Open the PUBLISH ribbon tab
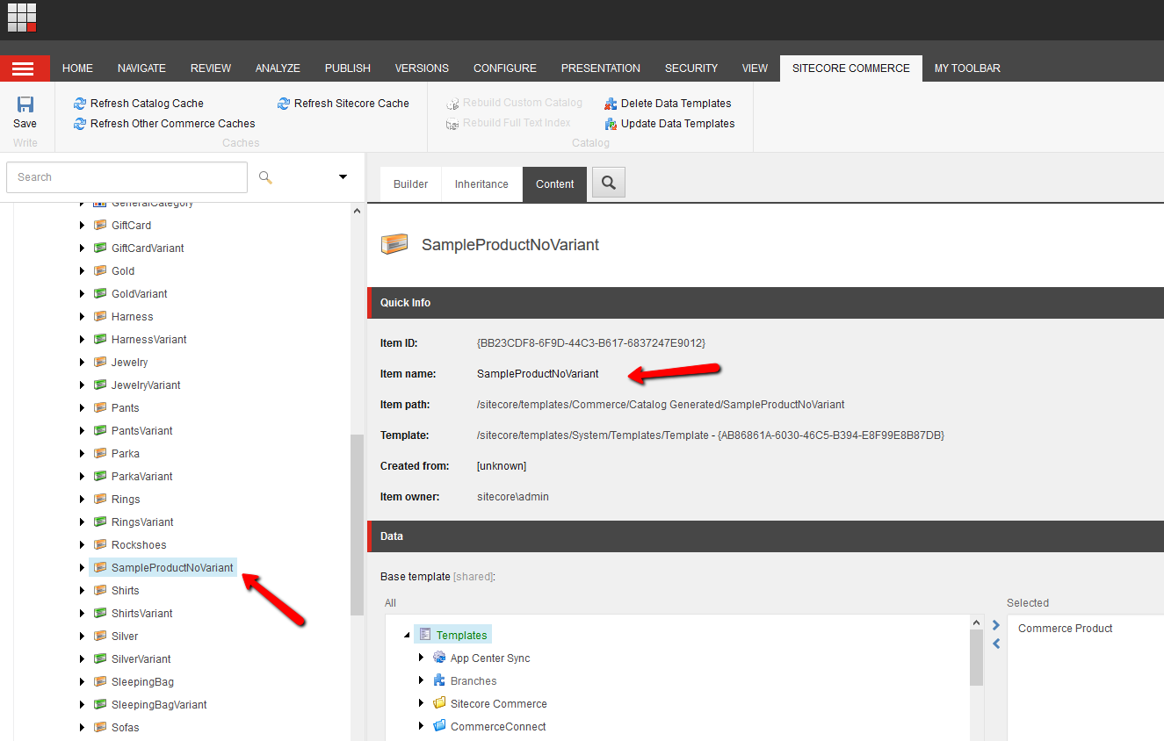Viewport: 1164px width, 741px height. coord(348,68)
